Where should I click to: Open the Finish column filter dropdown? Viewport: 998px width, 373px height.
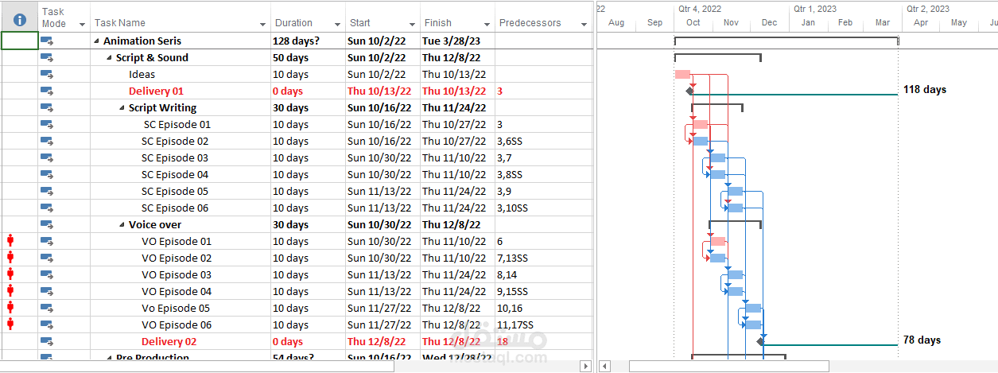pos(487,25)
